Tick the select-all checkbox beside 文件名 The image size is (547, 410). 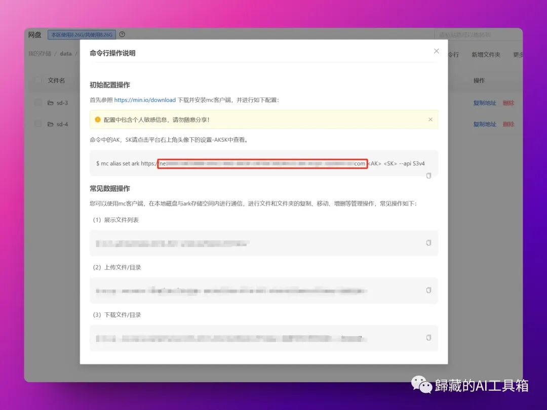(x=38, y=80)
